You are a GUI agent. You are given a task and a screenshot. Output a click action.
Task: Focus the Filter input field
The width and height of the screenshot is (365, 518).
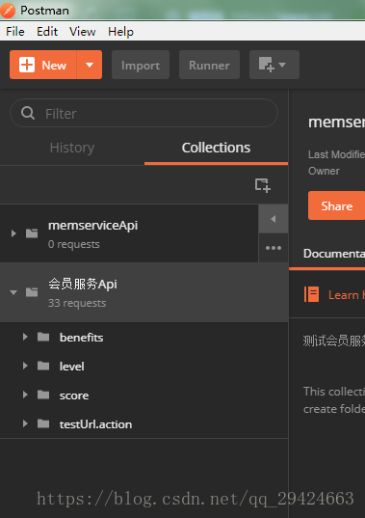point(143,113)
